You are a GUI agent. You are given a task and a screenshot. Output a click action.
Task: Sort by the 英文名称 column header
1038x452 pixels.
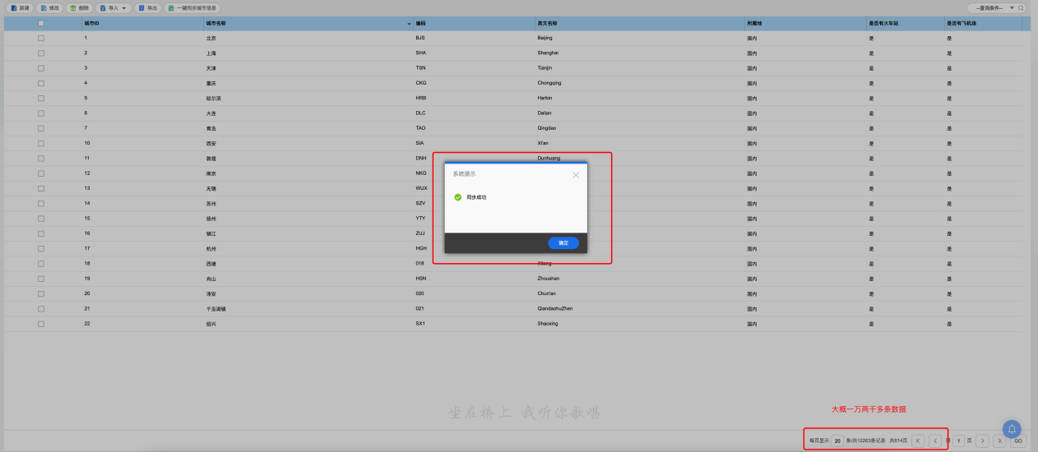(x=546, y=23)
